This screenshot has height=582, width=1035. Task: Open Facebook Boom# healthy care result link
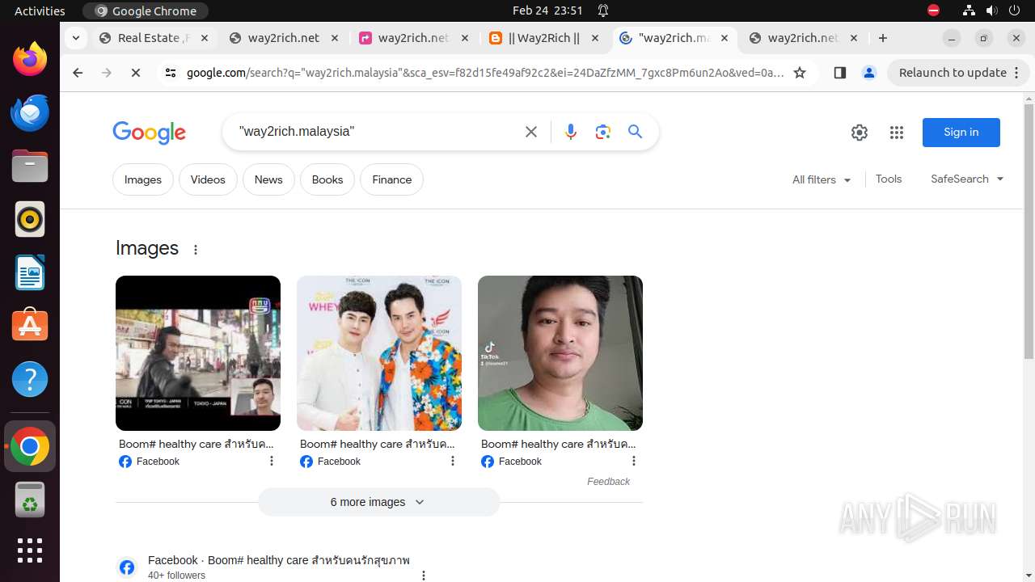(279, 560)
